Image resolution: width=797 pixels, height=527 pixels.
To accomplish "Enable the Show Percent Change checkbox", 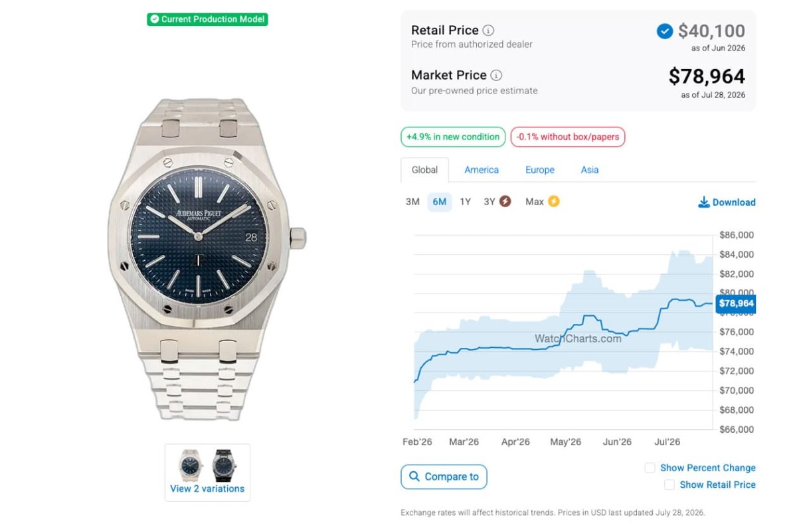I will tap(650, 468).
